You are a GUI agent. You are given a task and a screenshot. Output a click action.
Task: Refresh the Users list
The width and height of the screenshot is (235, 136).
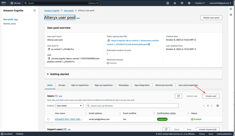pyautogui.click(x=178, y=96)
